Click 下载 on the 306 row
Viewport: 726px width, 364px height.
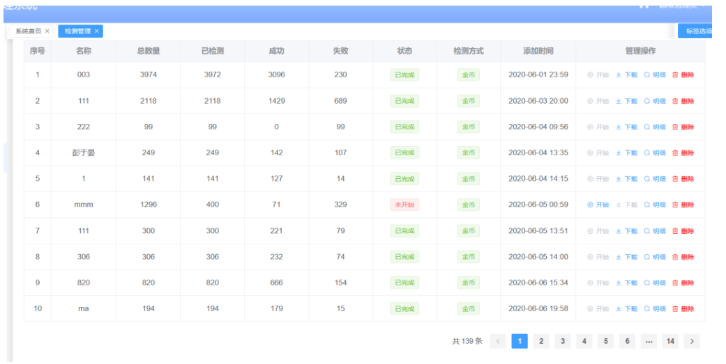click(x=626, y=257)
